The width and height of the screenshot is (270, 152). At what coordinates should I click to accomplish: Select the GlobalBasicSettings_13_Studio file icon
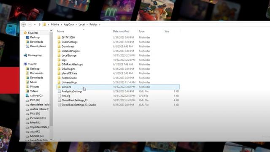point(59,105)
